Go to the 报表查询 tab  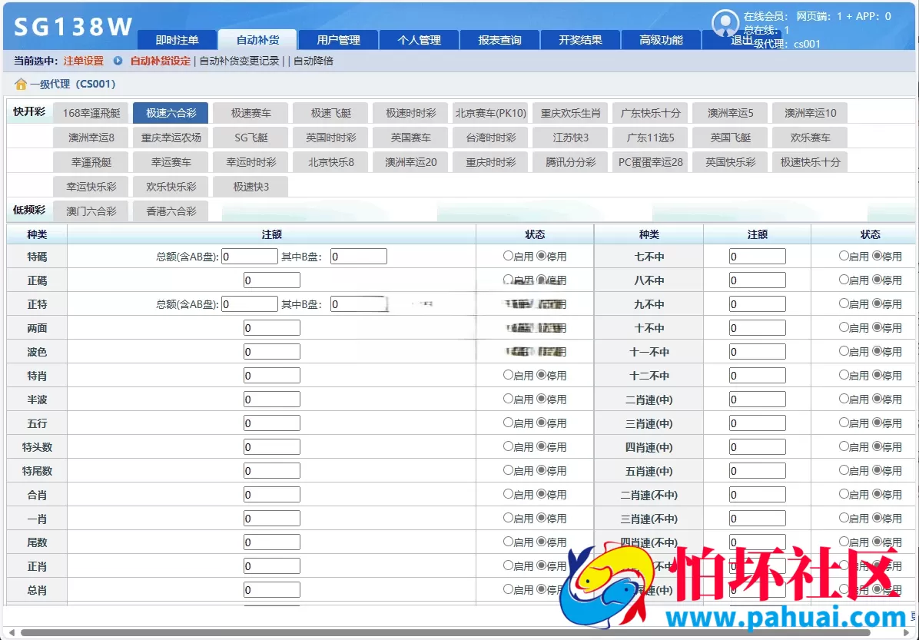499,40
